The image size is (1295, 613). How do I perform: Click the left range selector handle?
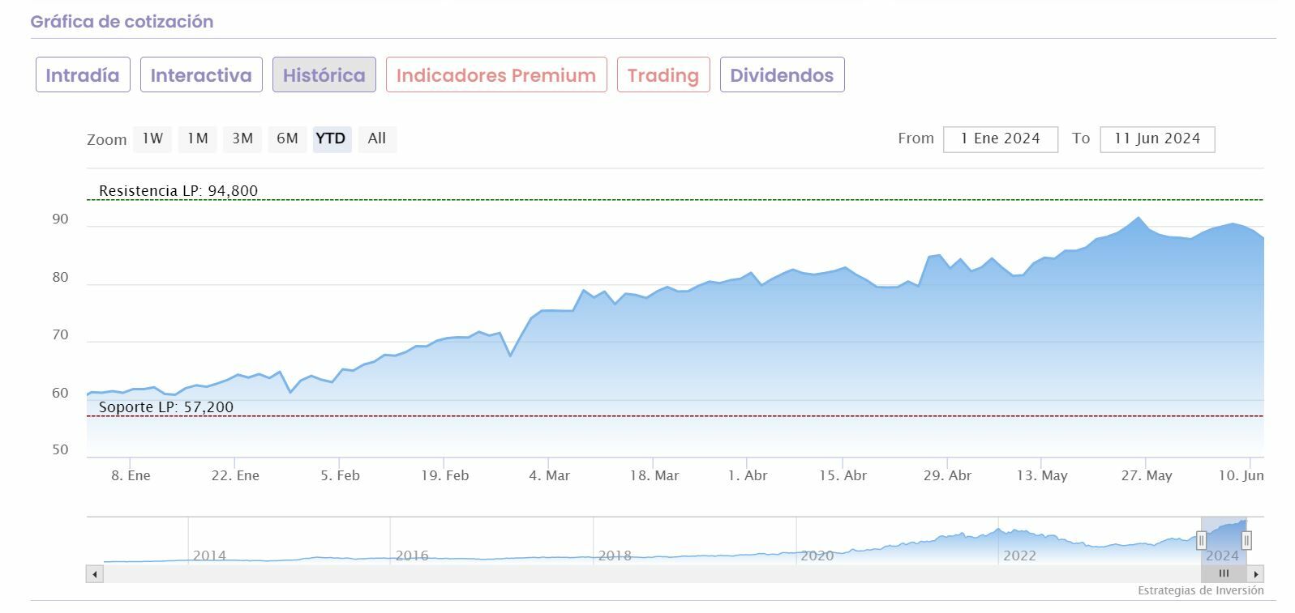coord(1201,540)
